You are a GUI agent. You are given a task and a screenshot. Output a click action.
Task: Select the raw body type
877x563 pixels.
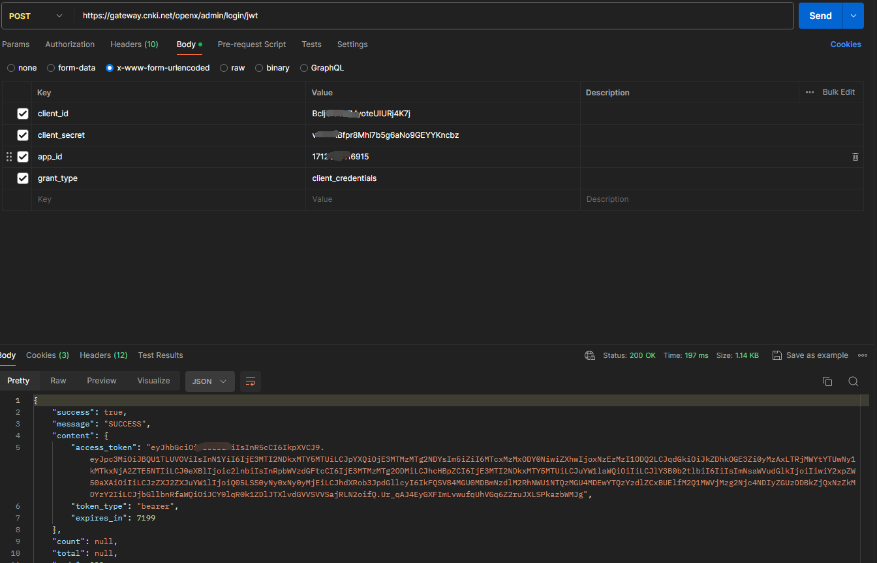pyautogui.click(x=232, y=68)
